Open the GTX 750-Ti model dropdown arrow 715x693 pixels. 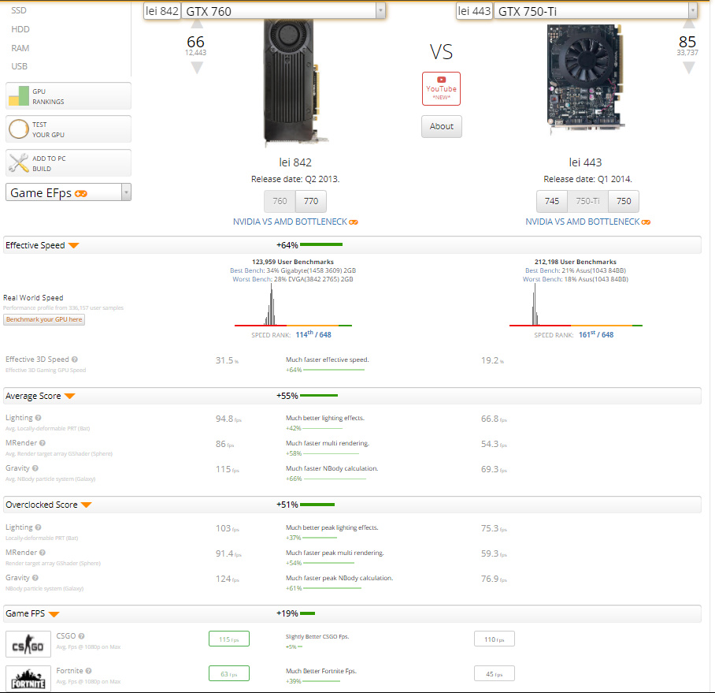coord(693,10)
